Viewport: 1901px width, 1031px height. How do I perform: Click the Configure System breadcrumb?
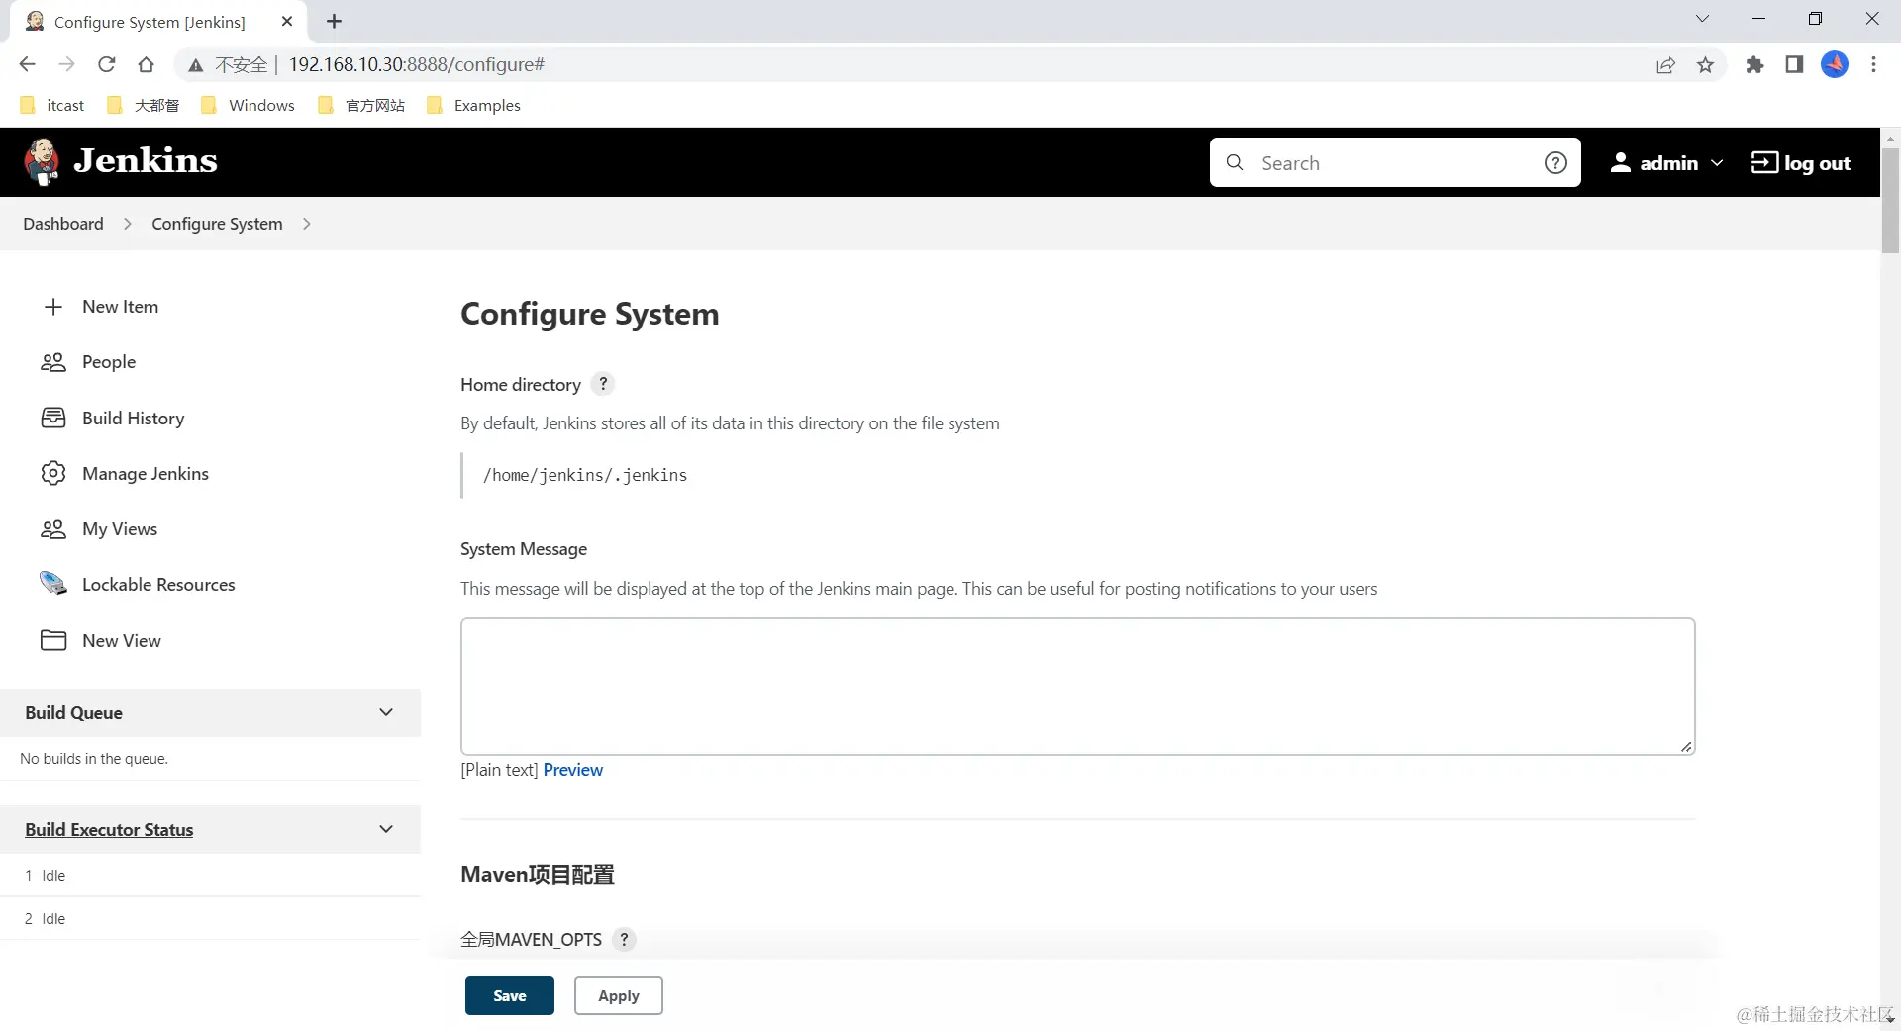click(x=217, y=224)
